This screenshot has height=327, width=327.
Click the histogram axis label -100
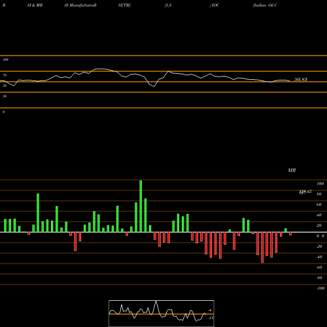pyautogui.click(x=320, y=288)
